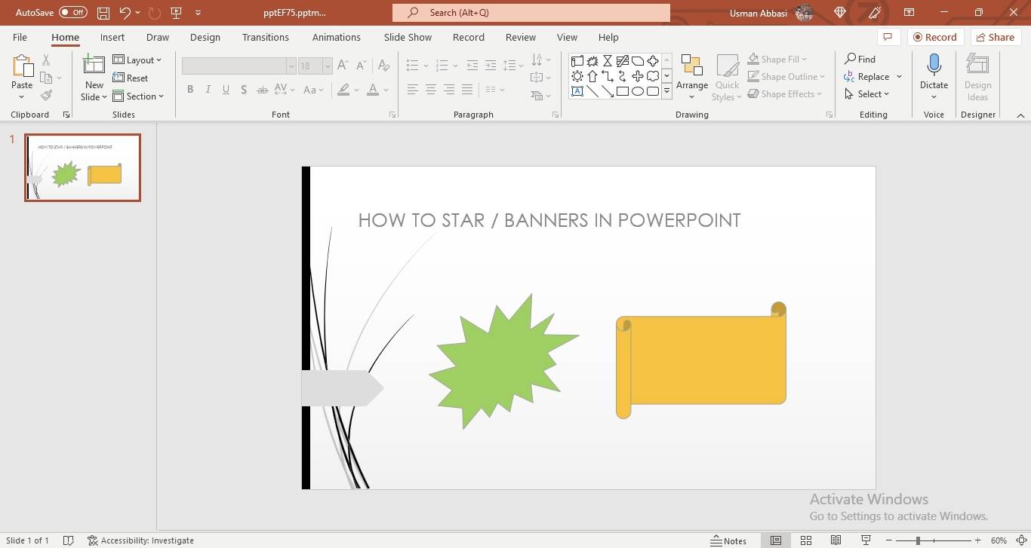The width and height of the screenshot is (1031, 548).
Task: Click Decrease Font Size icon
Action: click(361, 66)
